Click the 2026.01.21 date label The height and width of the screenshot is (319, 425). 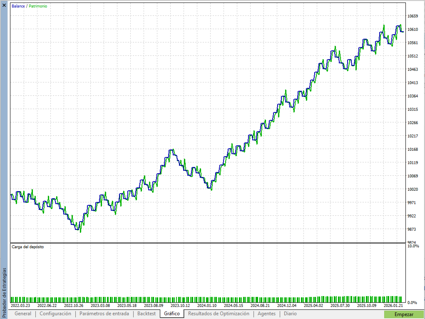[393, 305]
